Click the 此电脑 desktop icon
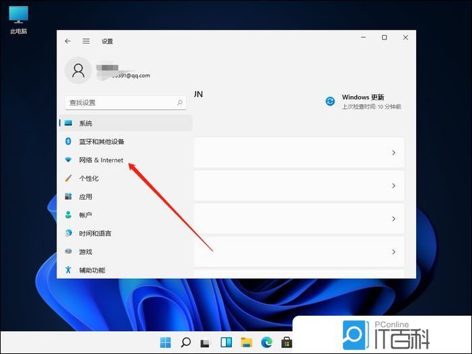Viewport: 472px width, 354px height. pos(18,19)
